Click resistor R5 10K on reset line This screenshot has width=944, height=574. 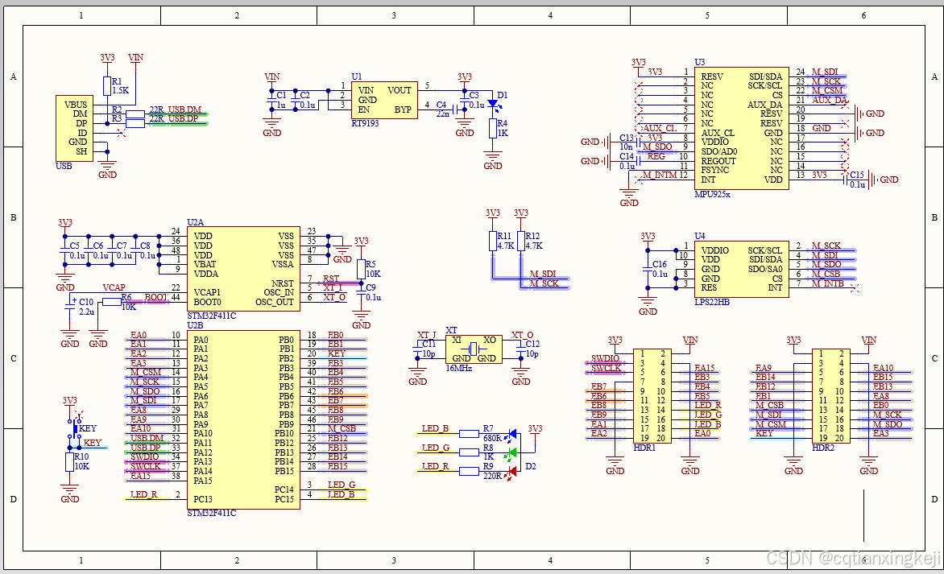pos(361,269)
